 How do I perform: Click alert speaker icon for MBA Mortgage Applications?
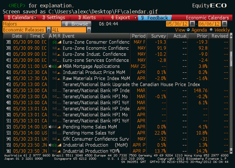pos(50,66)
